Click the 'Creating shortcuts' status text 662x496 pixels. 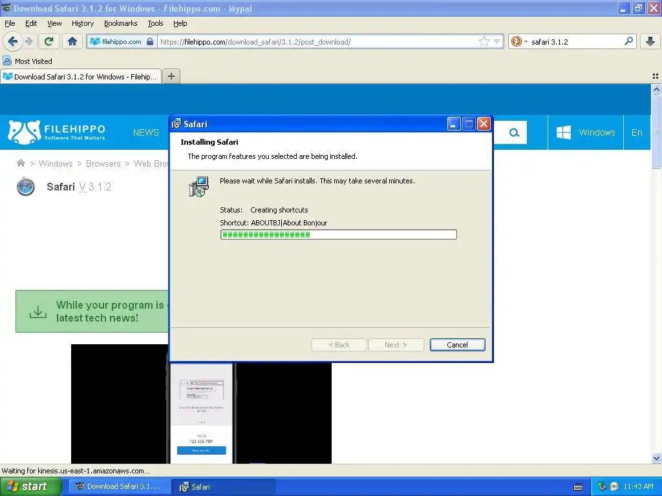pyautogui.click(x=279, y=210)
